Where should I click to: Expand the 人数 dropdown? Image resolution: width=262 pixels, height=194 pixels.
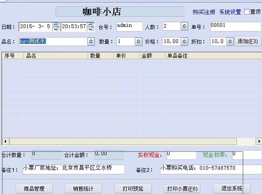(x=185, y=26)
